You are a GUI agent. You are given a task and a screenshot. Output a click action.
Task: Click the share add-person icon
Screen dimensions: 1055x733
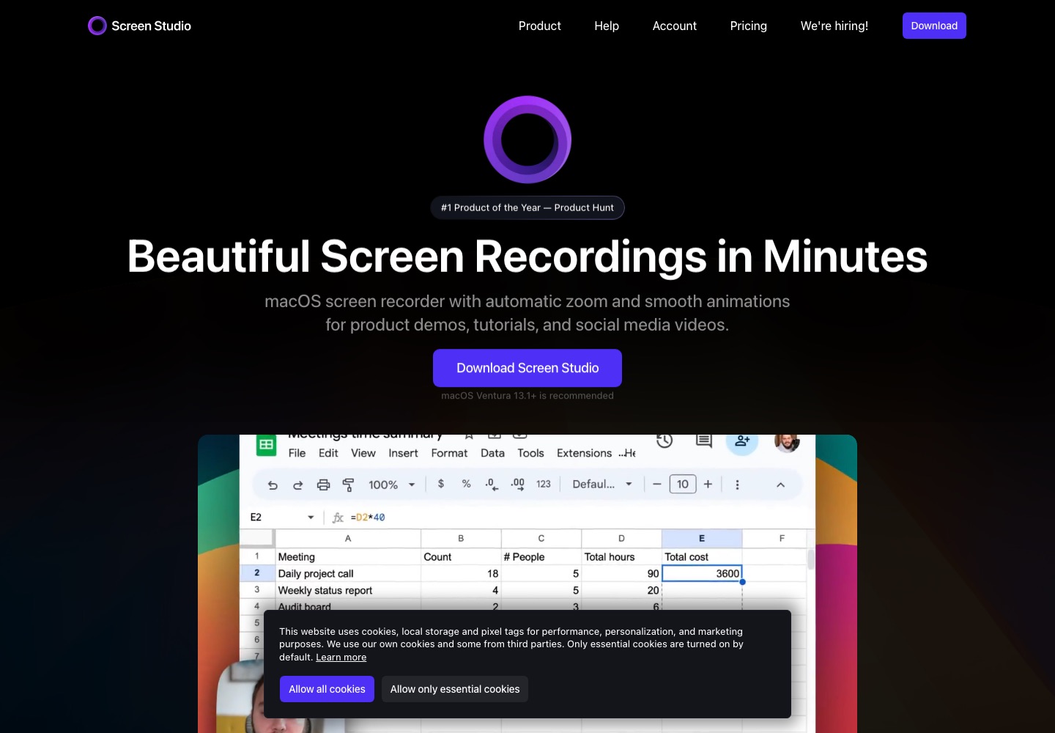pyautogui.click(x=742, y=441)
